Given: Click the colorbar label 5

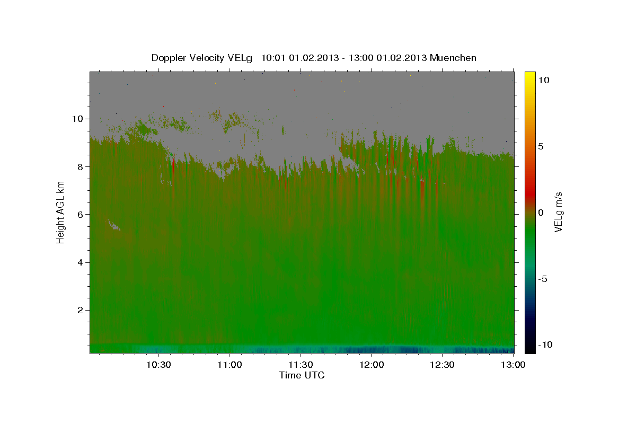Looking at the screenshot, I should click(541, 146).
